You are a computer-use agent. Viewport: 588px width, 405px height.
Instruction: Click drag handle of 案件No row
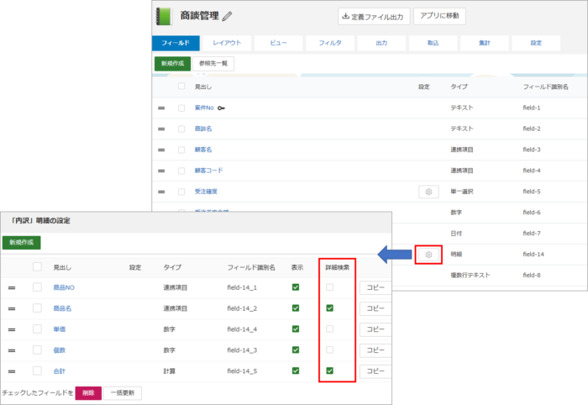point(161,108)
